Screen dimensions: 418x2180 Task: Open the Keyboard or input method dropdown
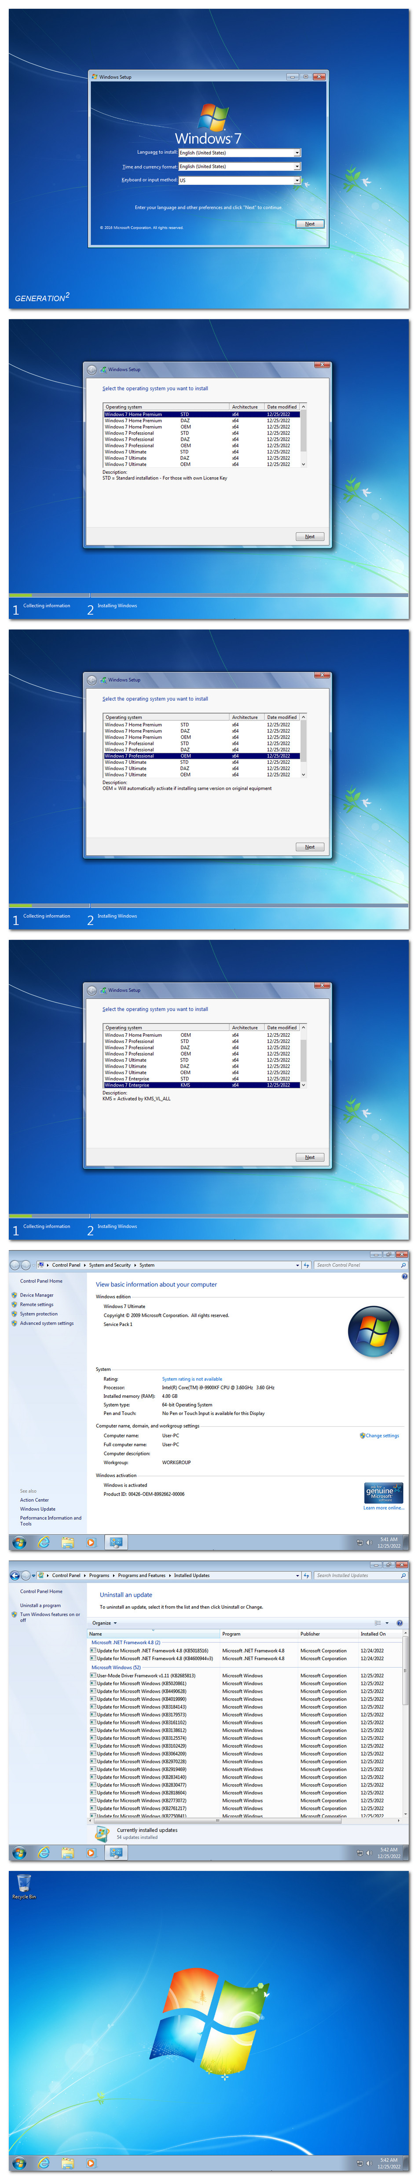(239, 180)
